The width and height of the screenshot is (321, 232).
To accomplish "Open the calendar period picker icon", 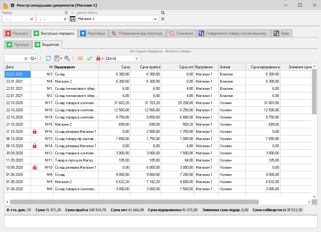I will pyautogui.click(x=72, y=19).
